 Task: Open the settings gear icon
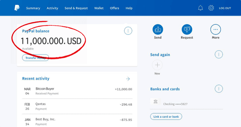(211, 8)
